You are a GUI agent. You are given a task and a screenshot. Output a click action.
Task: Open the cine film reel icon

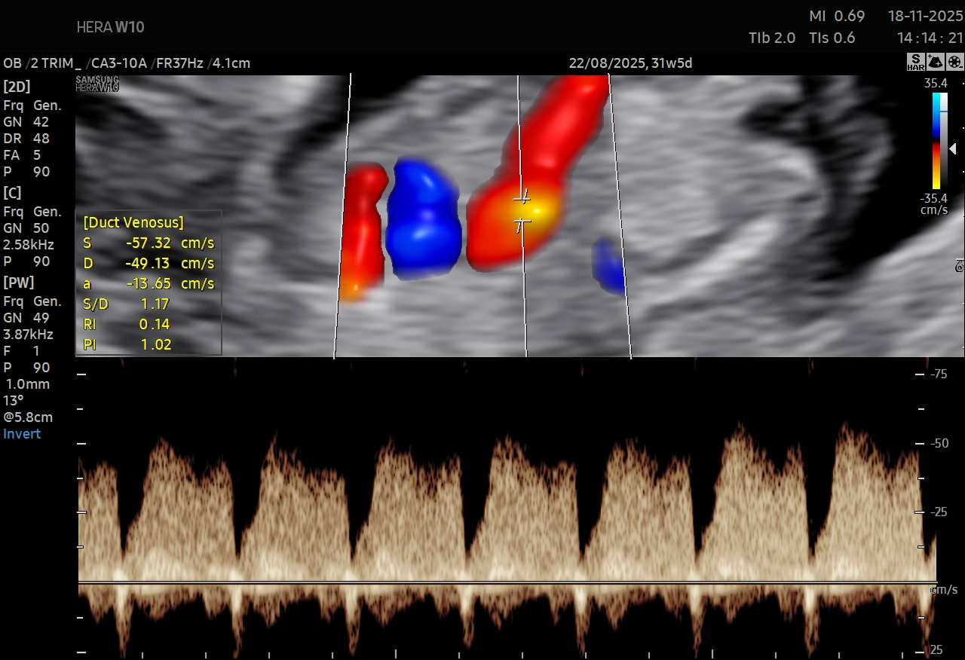click(x=954, y=63)
